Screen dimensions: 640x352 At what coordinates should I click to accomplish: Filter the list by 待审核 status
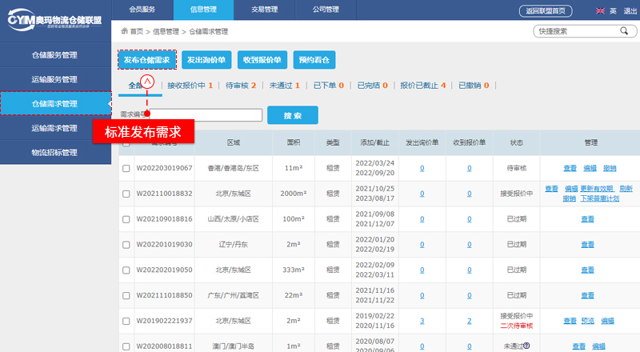(240, 86)
